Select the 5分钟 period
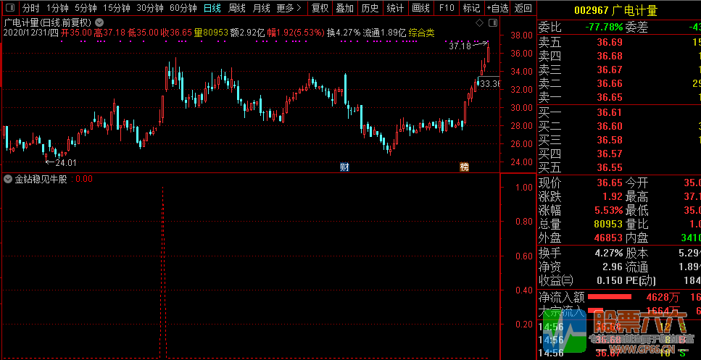Image resolution: width=701 pixels, height=360 pixels. tap(86, 8)
